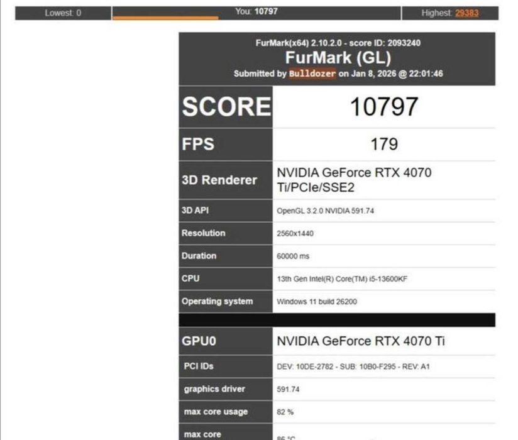Open the Bulldozer submitter profile link
The height and width of the screenshot is (440, 518).
click(x=312, y=74)
